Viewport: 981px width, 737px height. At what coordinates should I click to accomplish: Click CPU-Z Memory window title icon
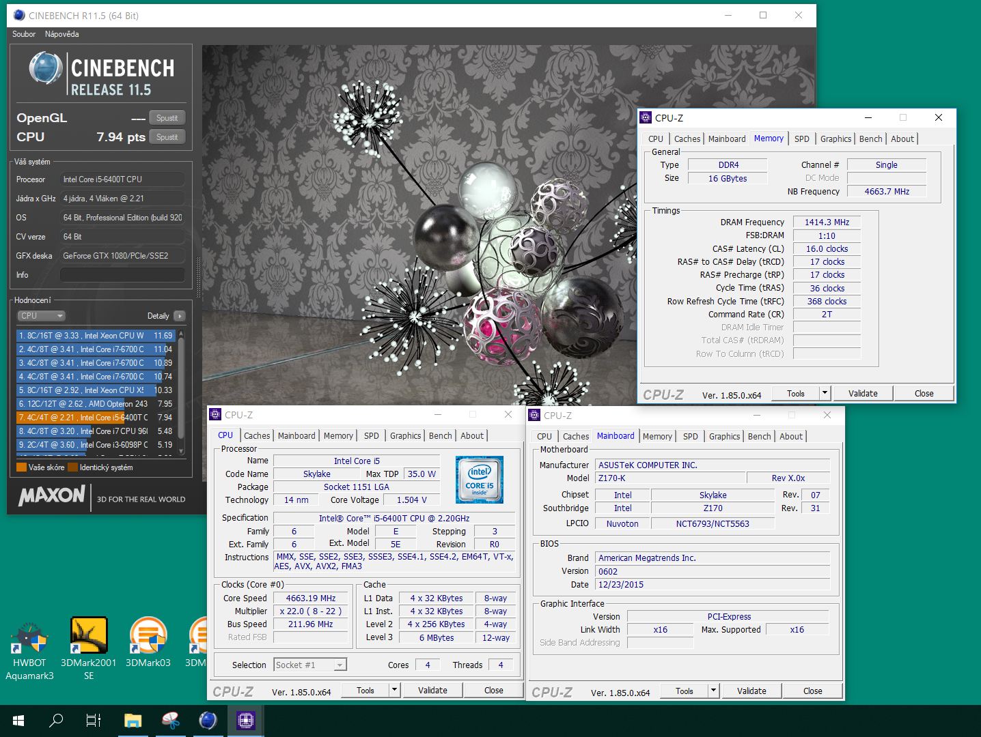[646, 117]
